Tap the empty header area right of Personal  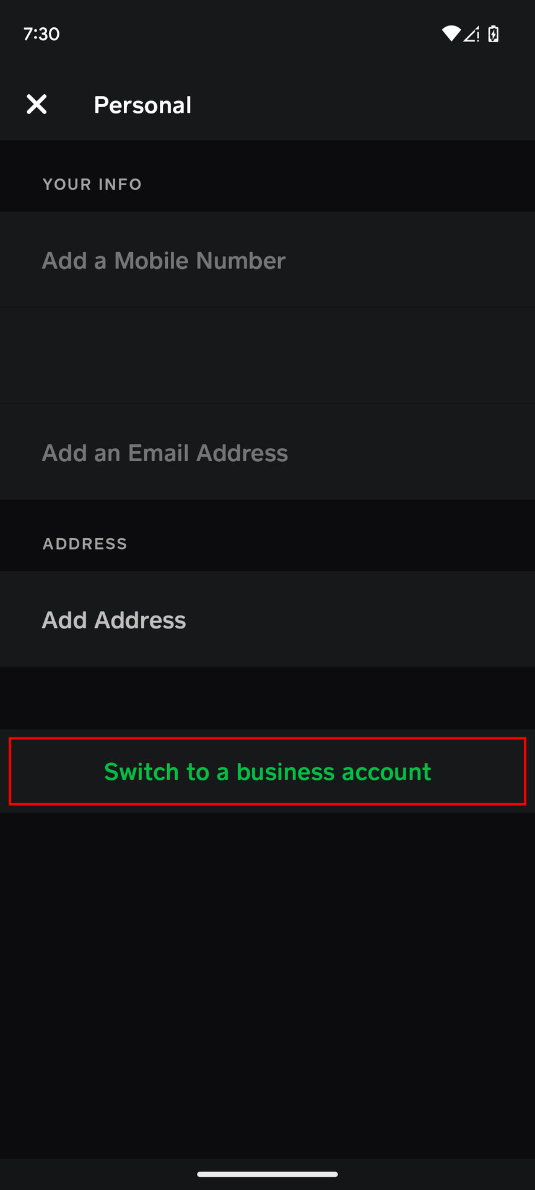pos(372,105)
